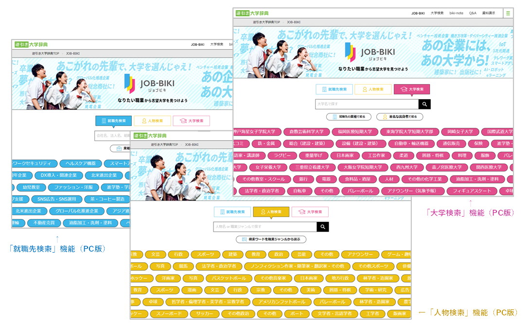This screenshot has height=330, width=528.
Task: Select 食料品・酒屋 pink tag
Action: point(358,179)
